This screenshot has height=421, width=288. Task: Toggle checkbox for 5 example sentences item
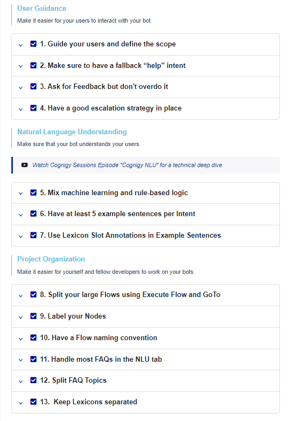[x=33, y=213]
